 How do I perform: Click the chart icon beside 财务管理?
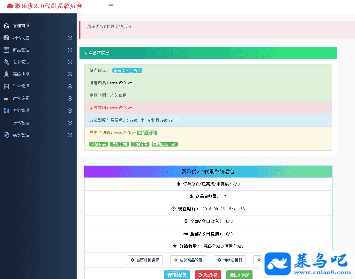coord(6,110)
